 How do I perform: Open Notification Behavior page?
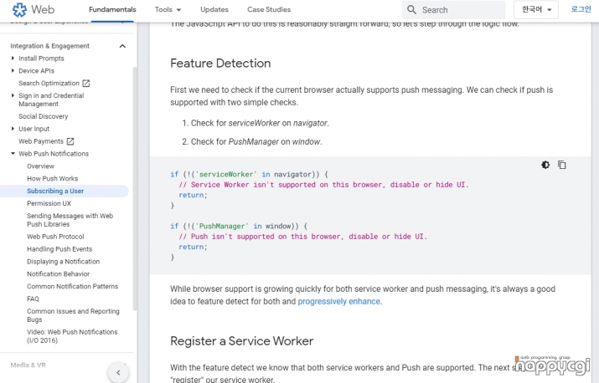58,274
